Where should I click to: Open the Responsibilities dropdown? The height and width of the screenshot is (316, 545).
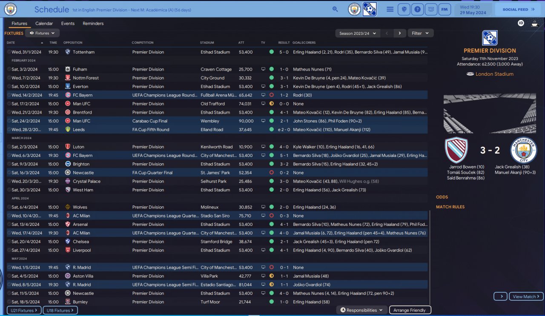[362, 310]
